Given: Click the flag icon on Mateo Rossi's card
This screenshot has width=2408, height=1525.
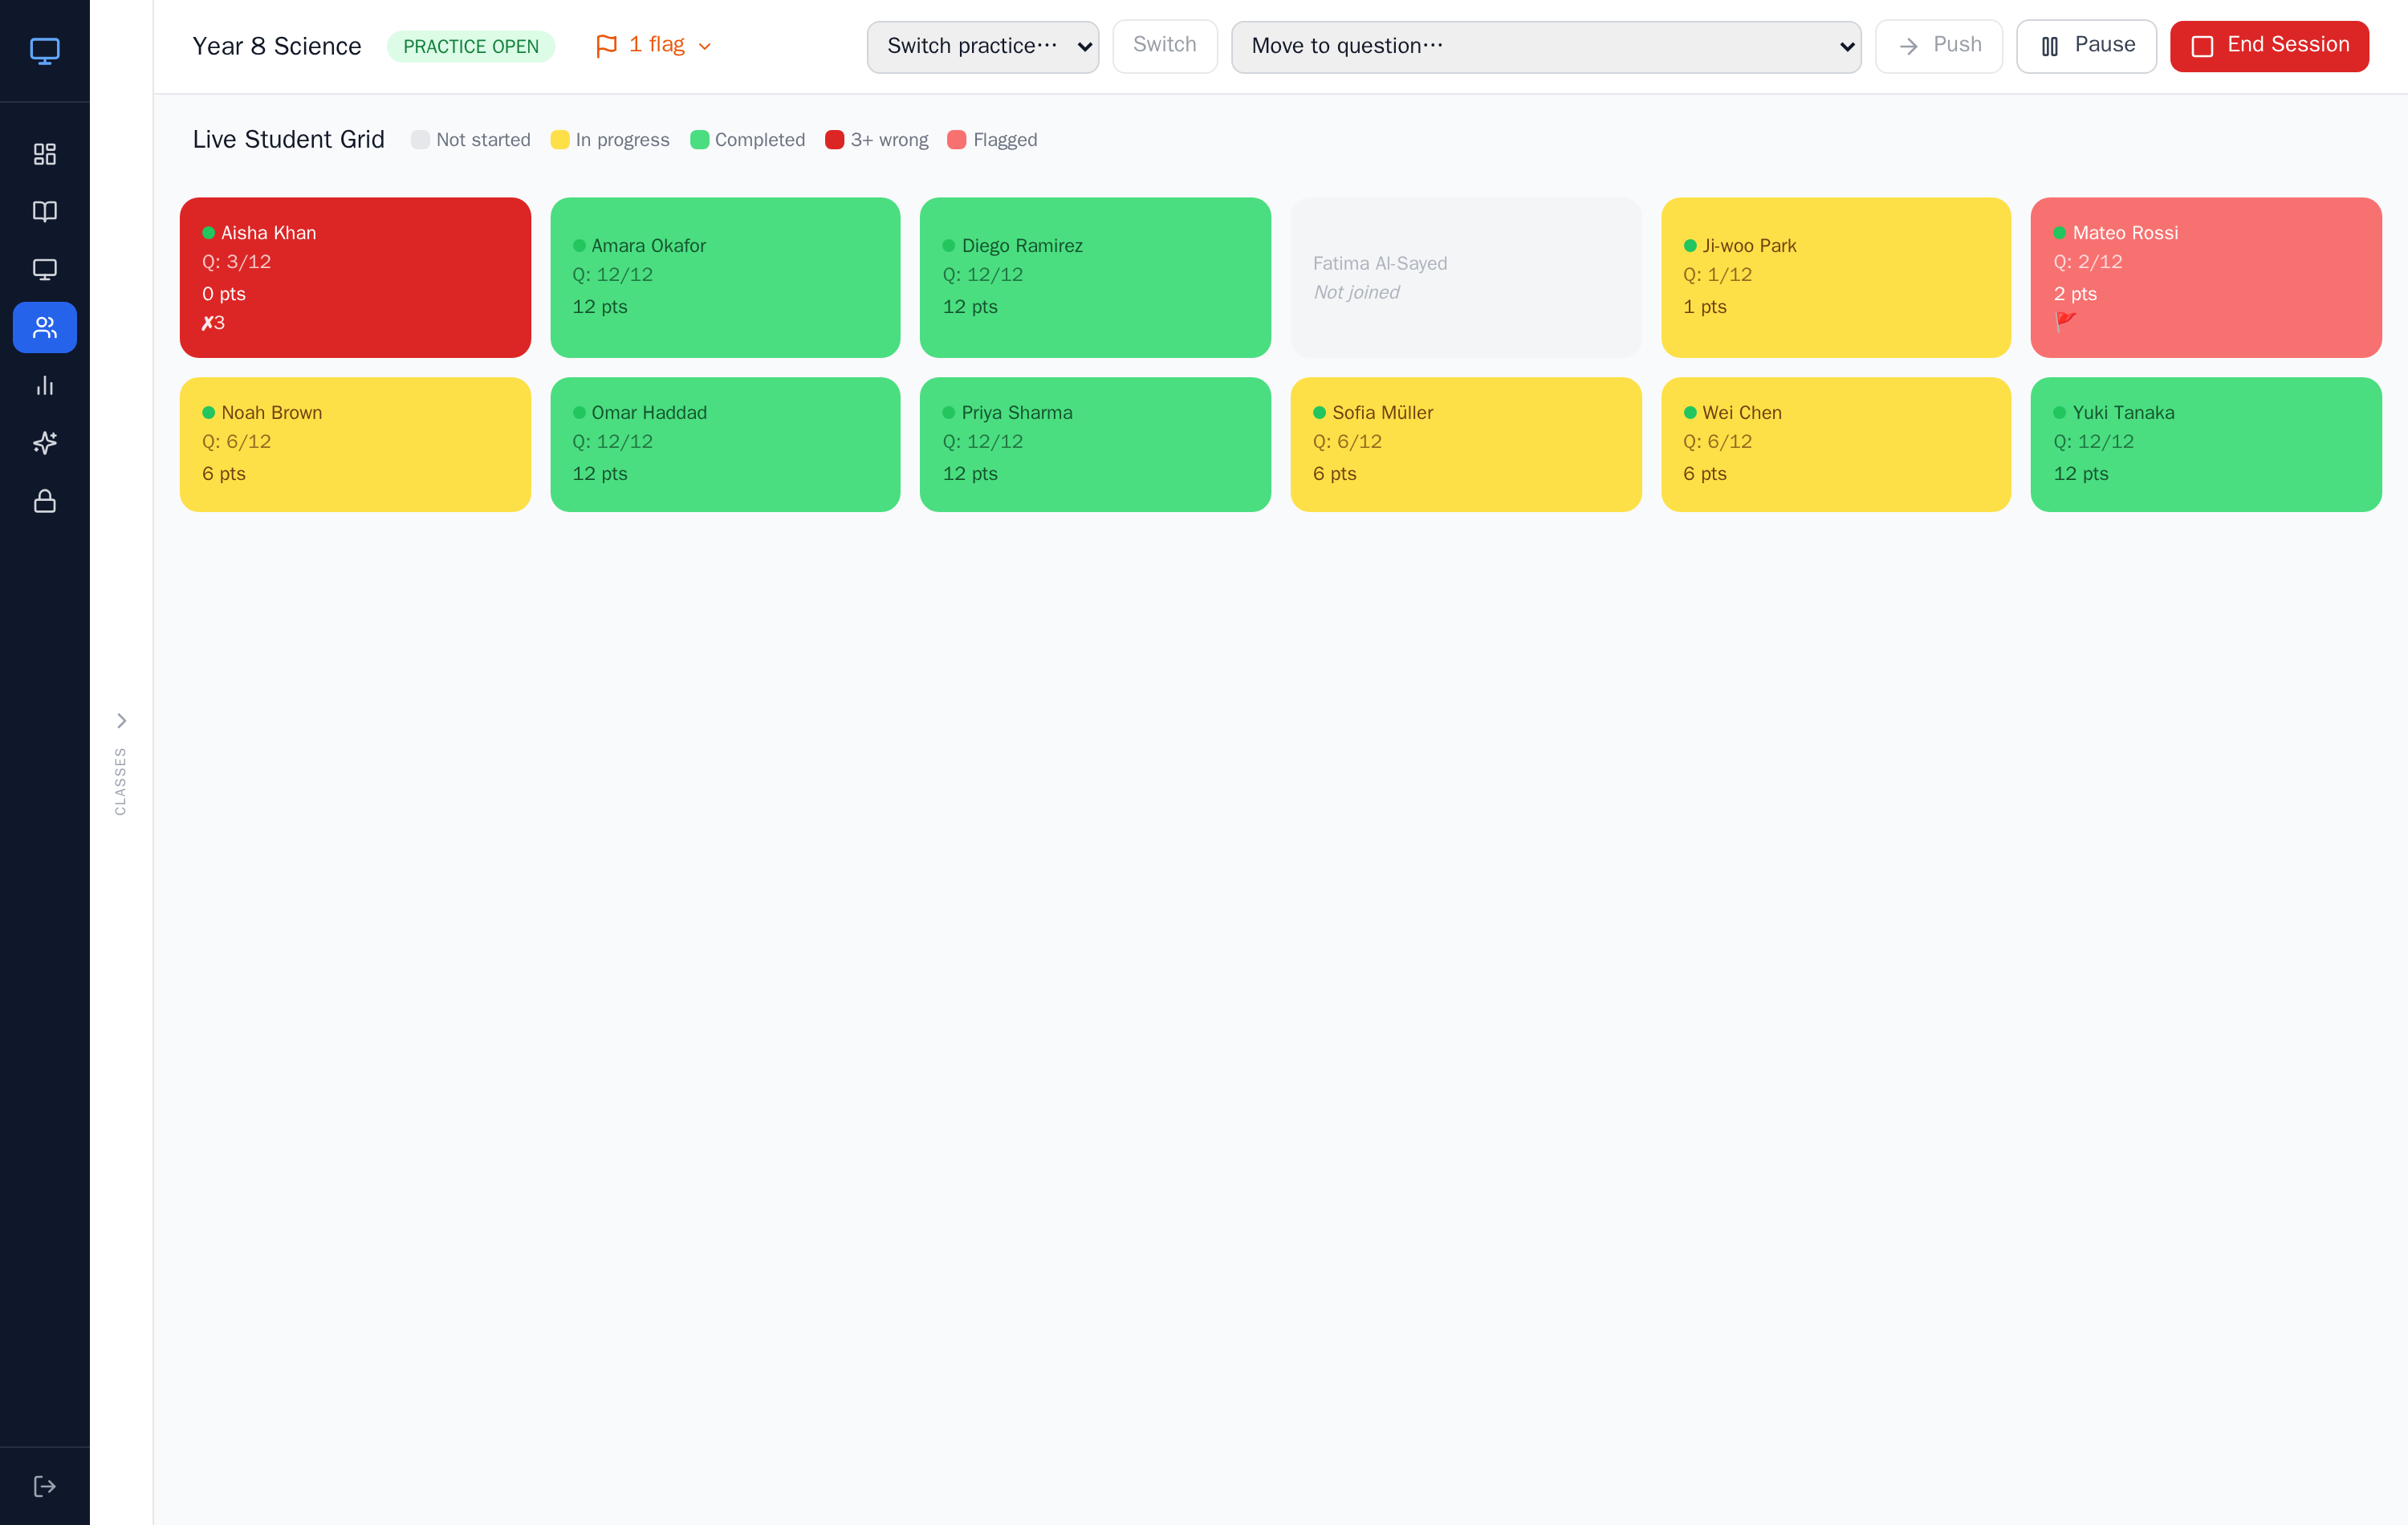Looking at the screenshot, I should (x=2065, y=322).
